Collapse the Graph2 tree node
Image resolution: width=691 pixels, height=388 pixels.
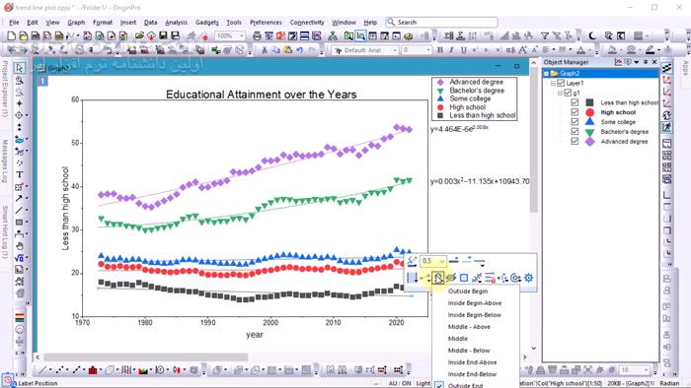pyautogui.click(x=547, y=74)
